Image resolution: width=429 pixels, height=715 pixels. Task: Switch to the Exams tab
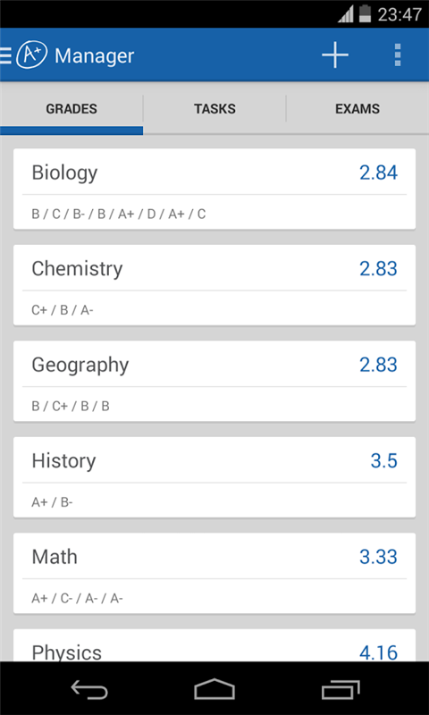[x=357, y=109]
